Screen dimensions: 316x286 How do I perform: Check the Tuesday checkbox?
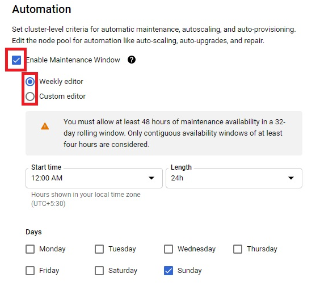point(99,249)
